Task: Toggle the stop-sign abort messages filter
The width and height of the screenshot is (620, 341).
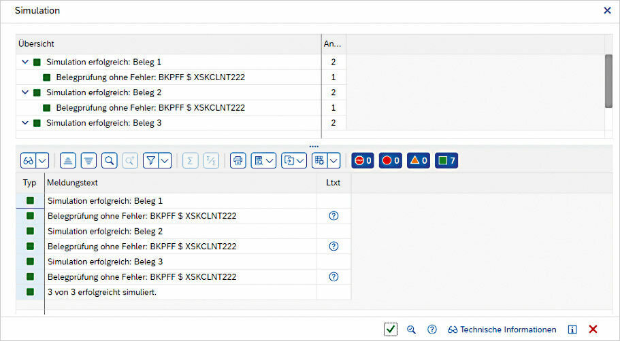Action: (x=362, y=160)
